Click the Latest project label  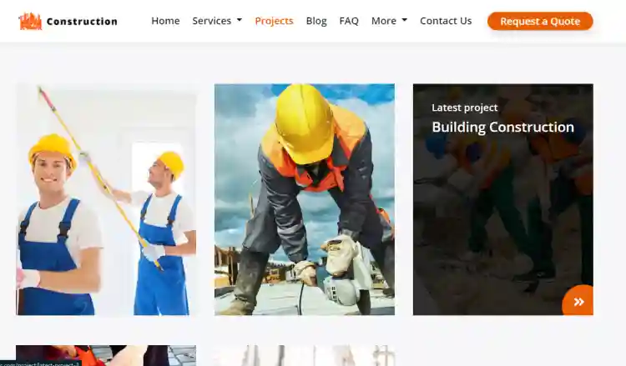click(464, 108)
